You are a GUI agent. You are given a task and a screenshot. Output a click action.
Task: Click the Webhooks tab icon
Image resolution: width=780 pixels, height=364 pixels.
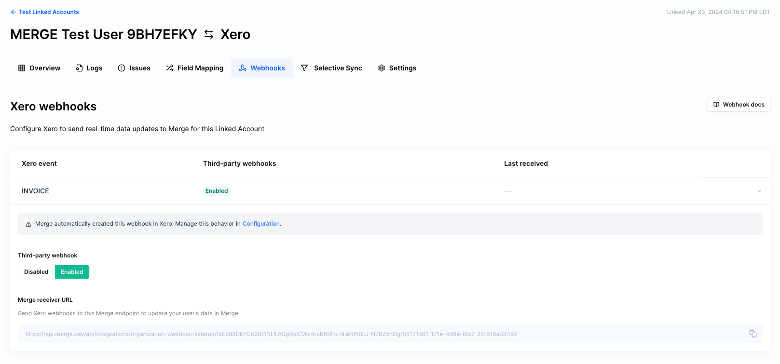[243, 68]
